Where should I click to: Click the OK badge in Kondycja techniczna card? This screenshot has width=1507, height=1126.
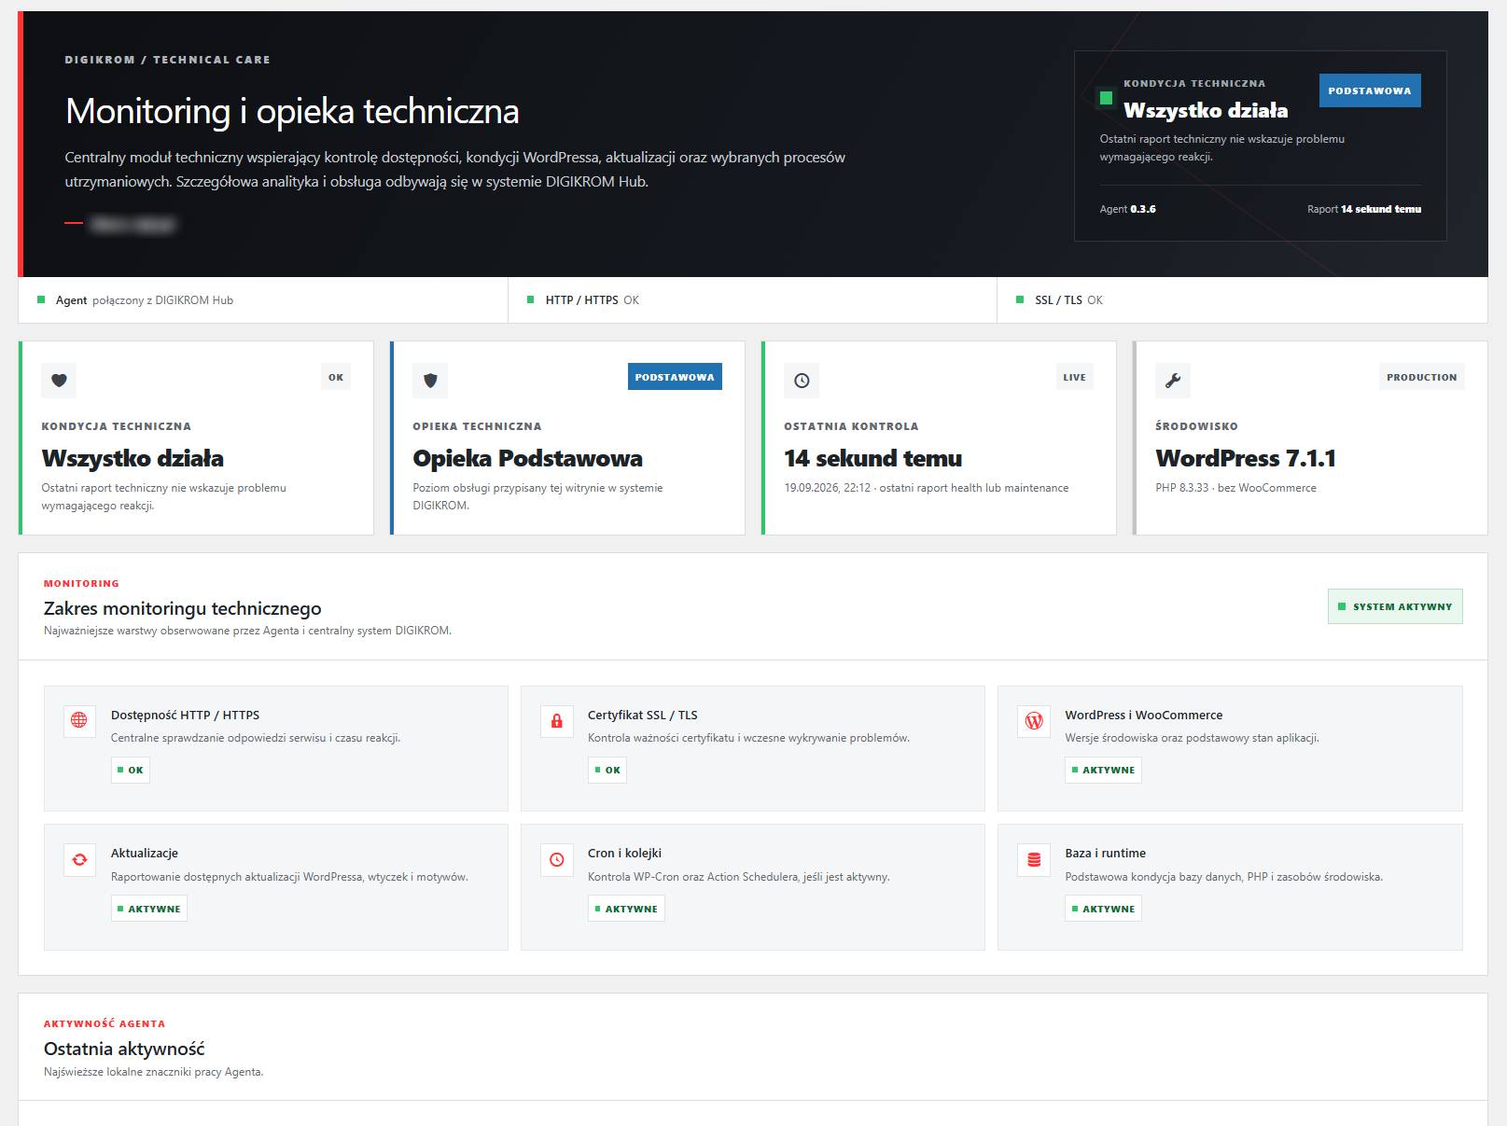coord(336,377)
